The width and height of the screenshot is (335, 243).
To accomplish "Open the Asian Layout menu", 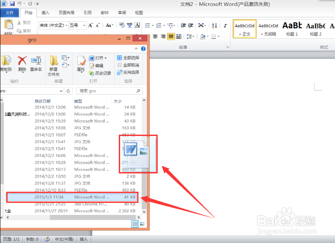I will coord(202,25).
